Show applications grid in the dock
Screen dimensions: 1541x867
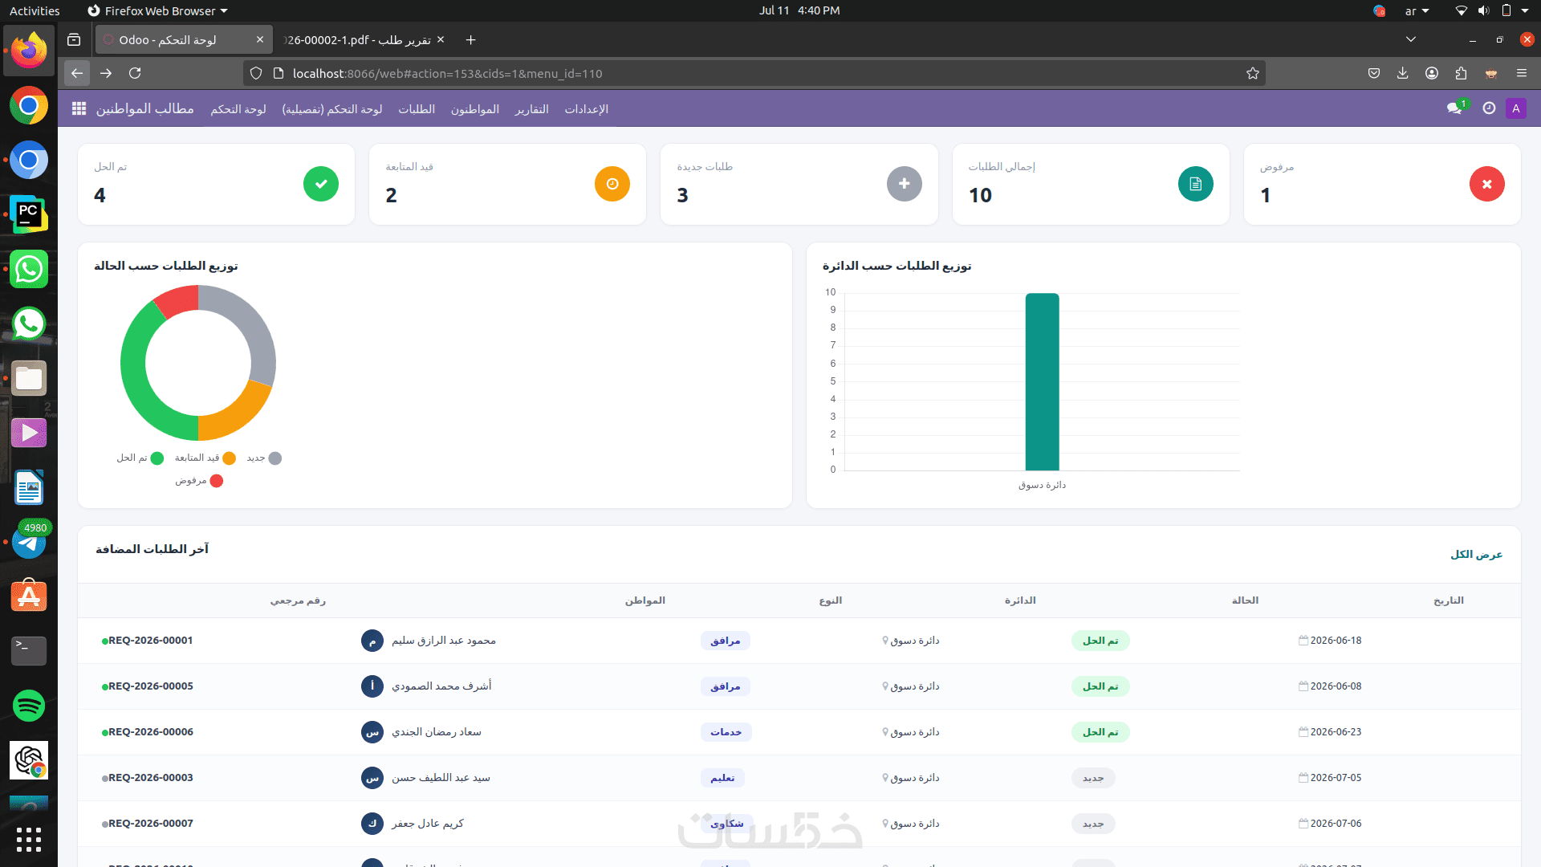(x=29, y=840)
